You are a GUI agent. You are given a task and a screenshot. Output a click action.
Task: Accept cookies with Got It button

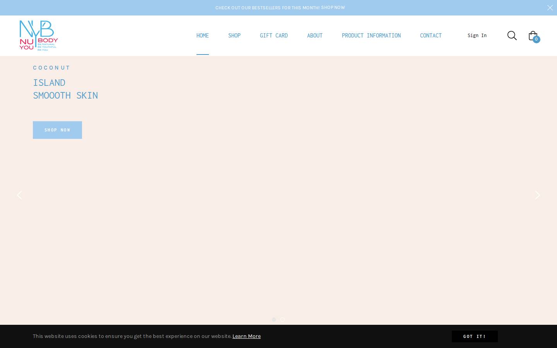(475, 336)
